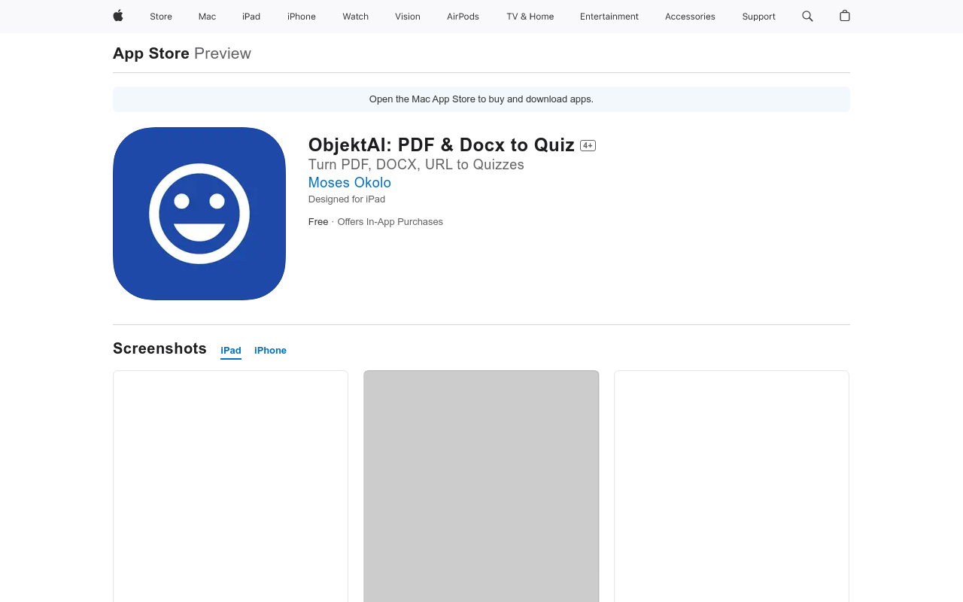Viewport: 963px width, 602px height.
Task: Click the 'Designed for iPad' text
Action: 347,199
